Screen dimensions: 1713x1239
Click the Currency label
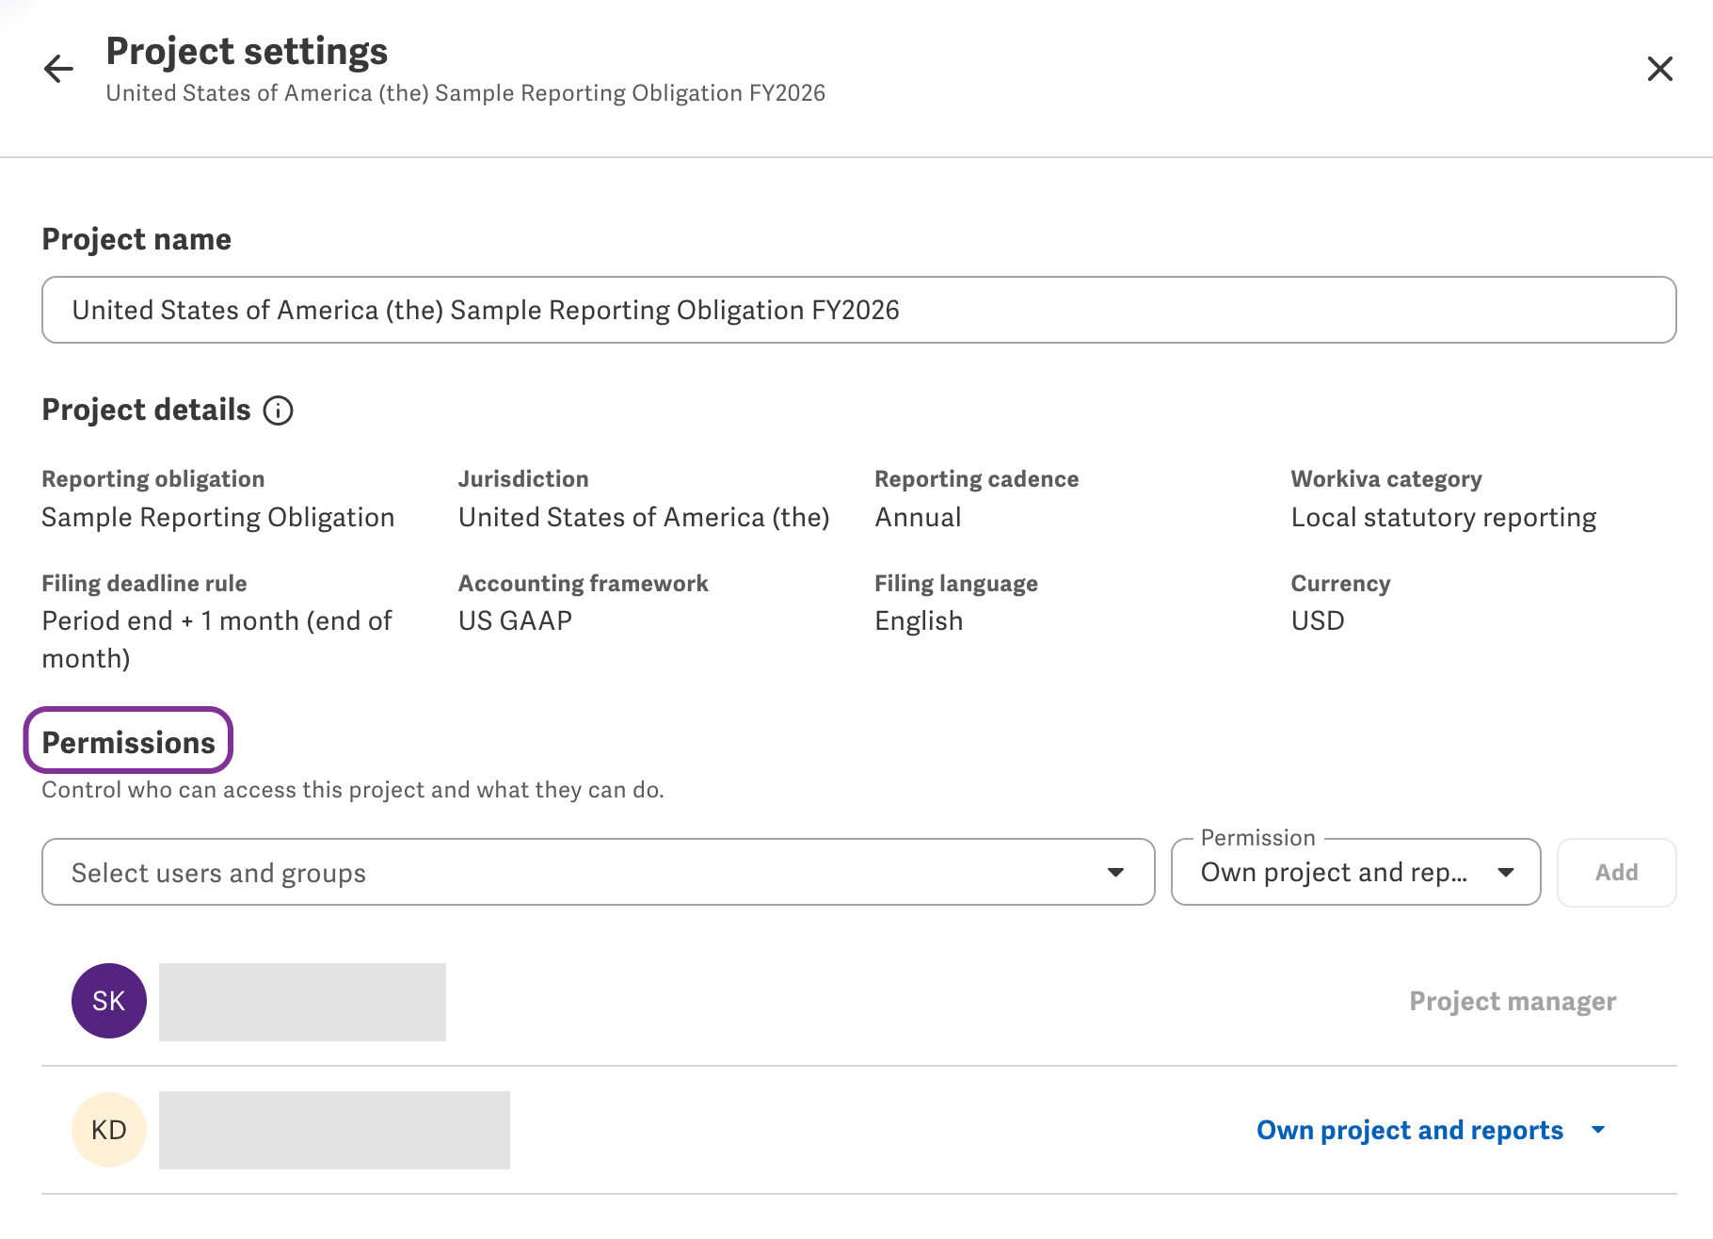1340,583
